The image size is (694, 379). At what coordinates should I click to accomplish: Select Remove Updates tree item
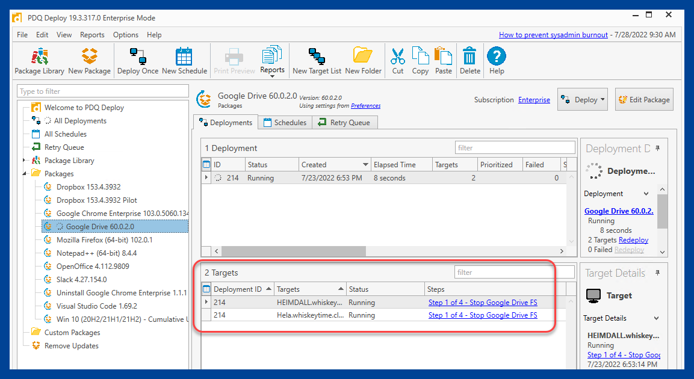pos(71,346)
